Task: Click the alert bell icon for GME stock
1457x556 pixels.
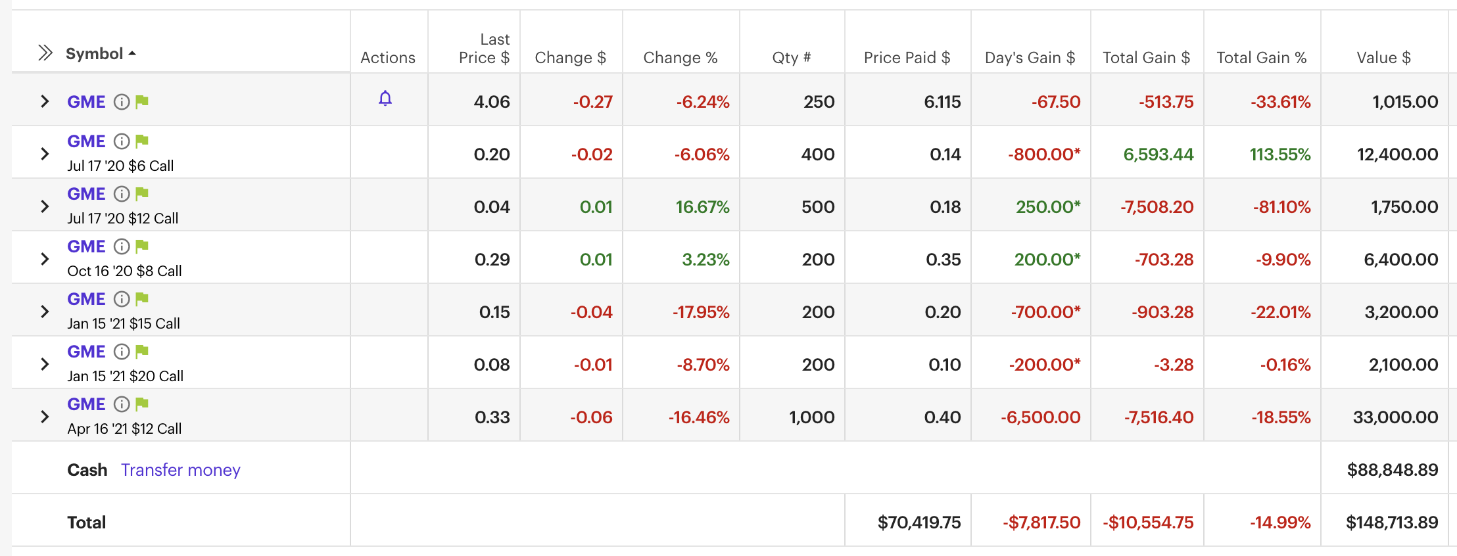Action: coord(385,99)
